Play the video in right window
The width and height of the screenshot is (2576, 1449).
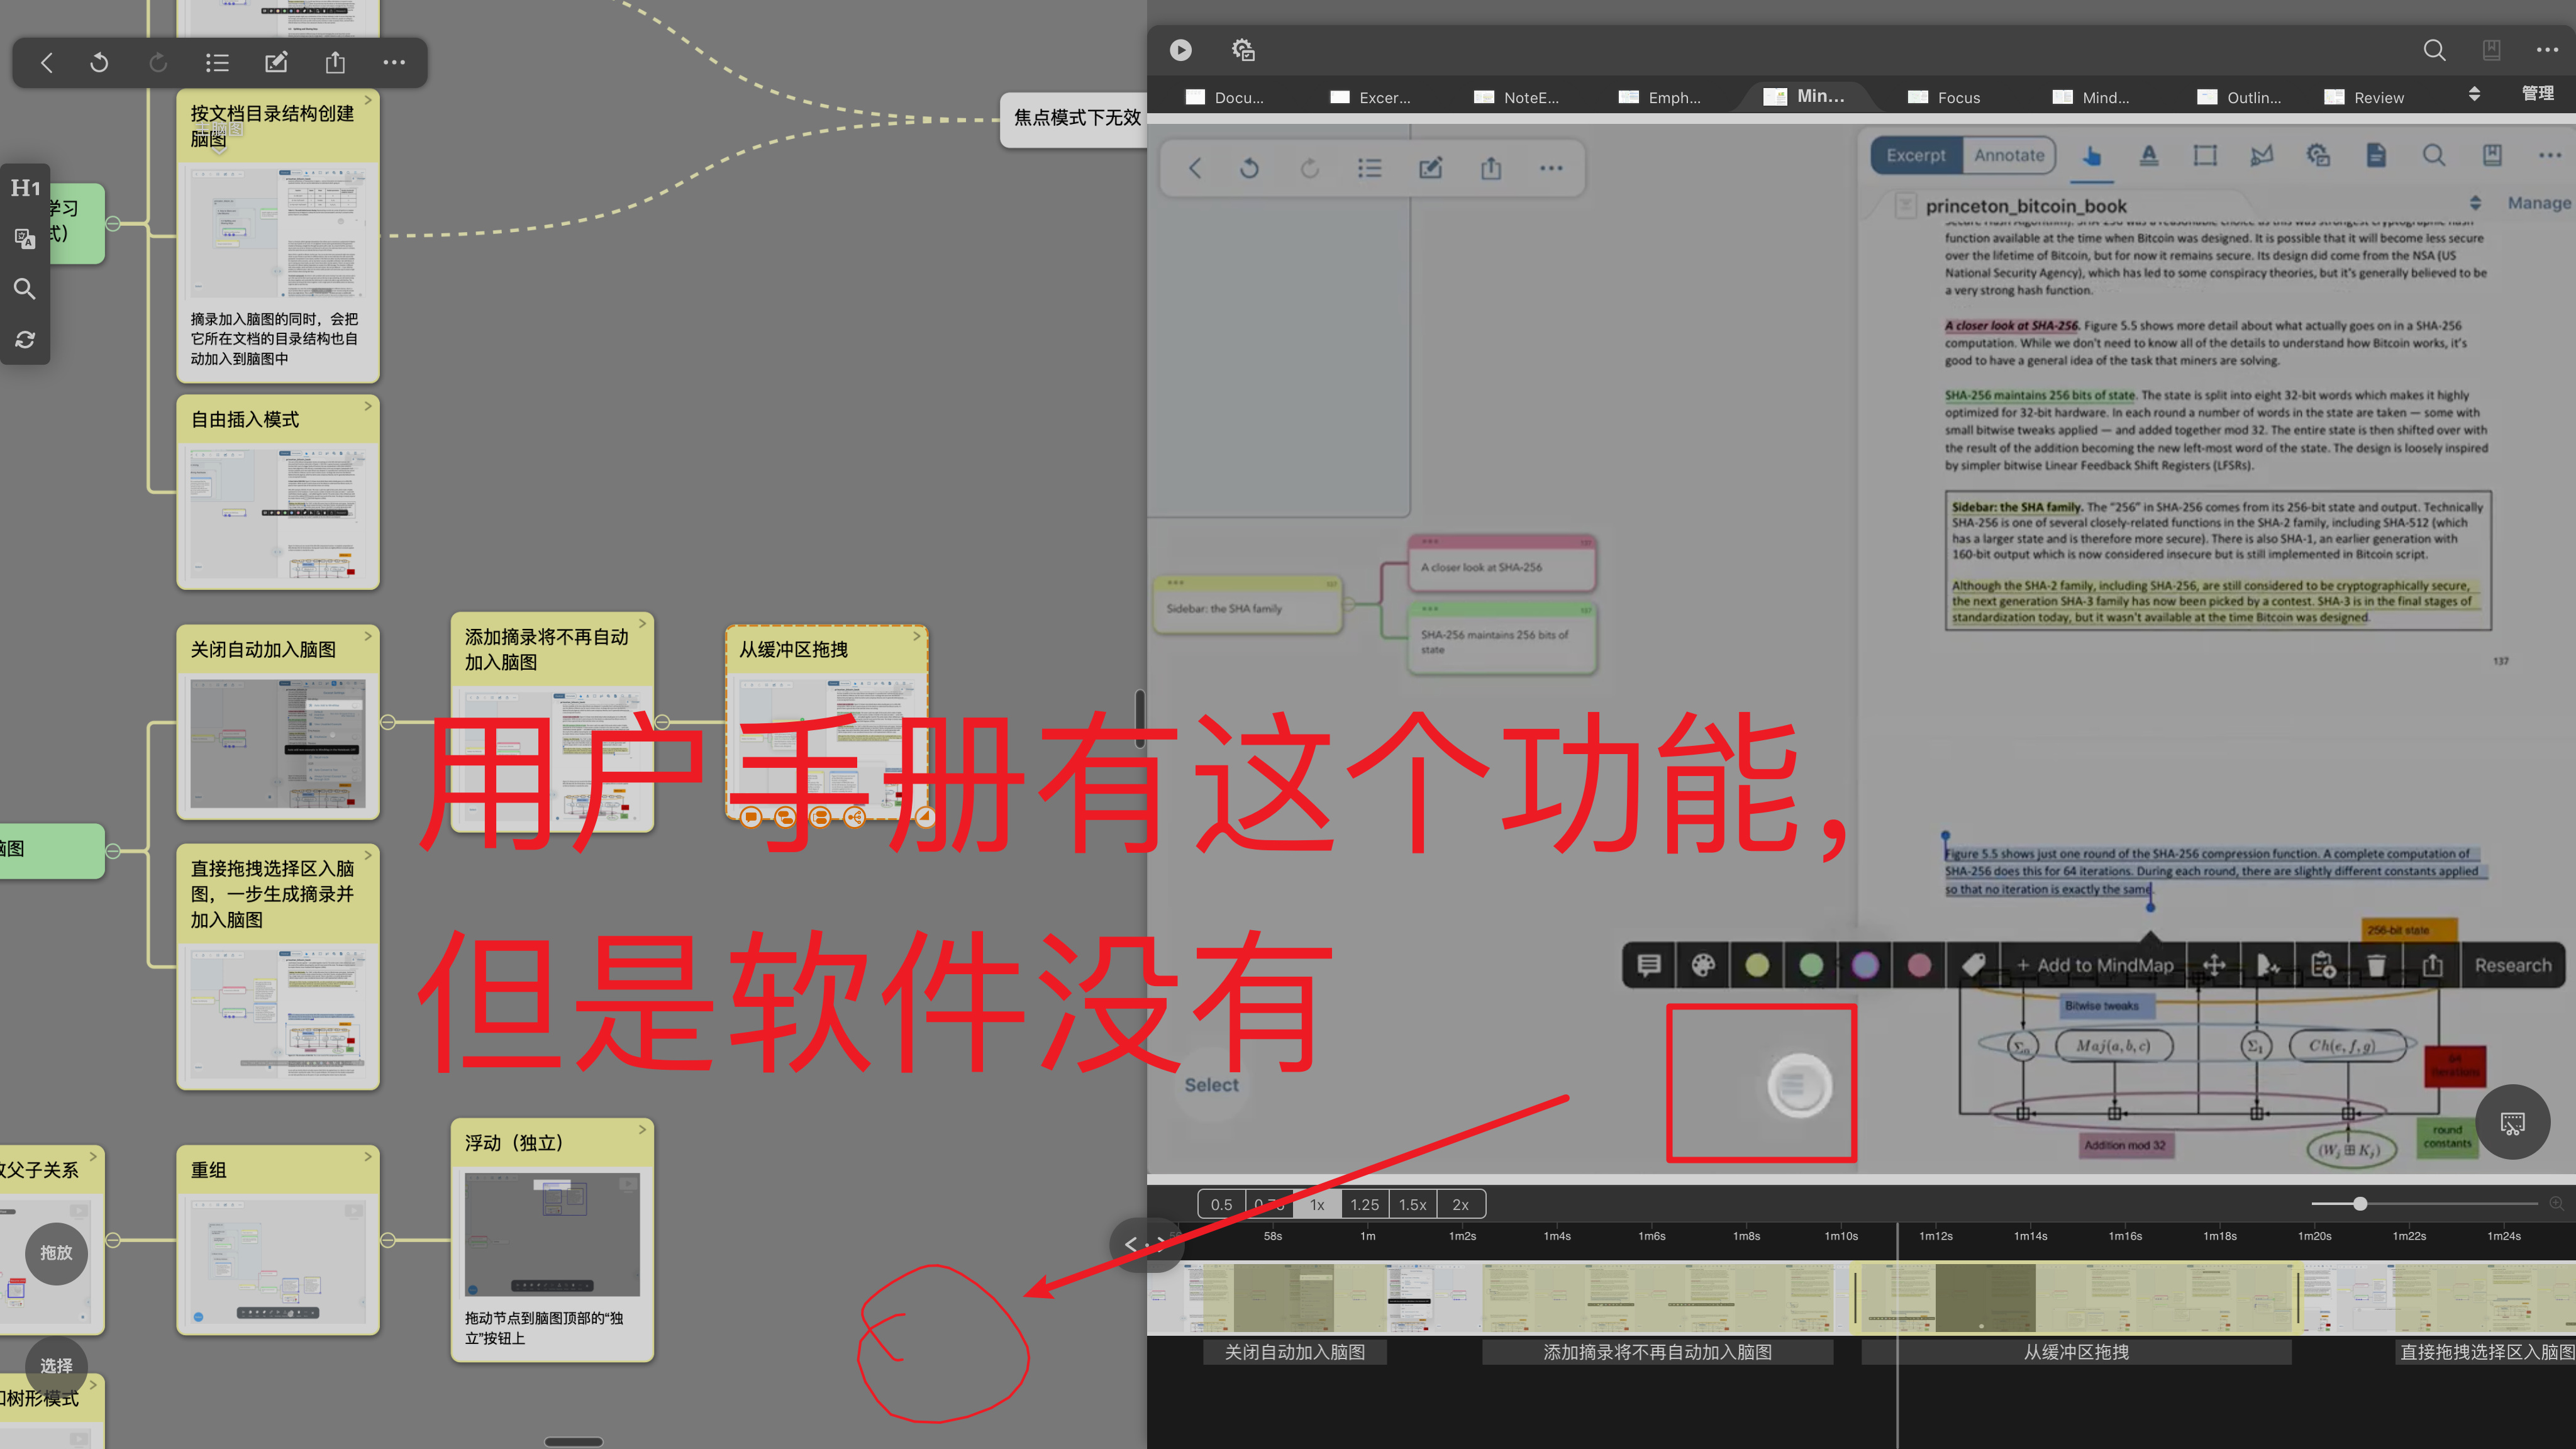pos(1181,50)
